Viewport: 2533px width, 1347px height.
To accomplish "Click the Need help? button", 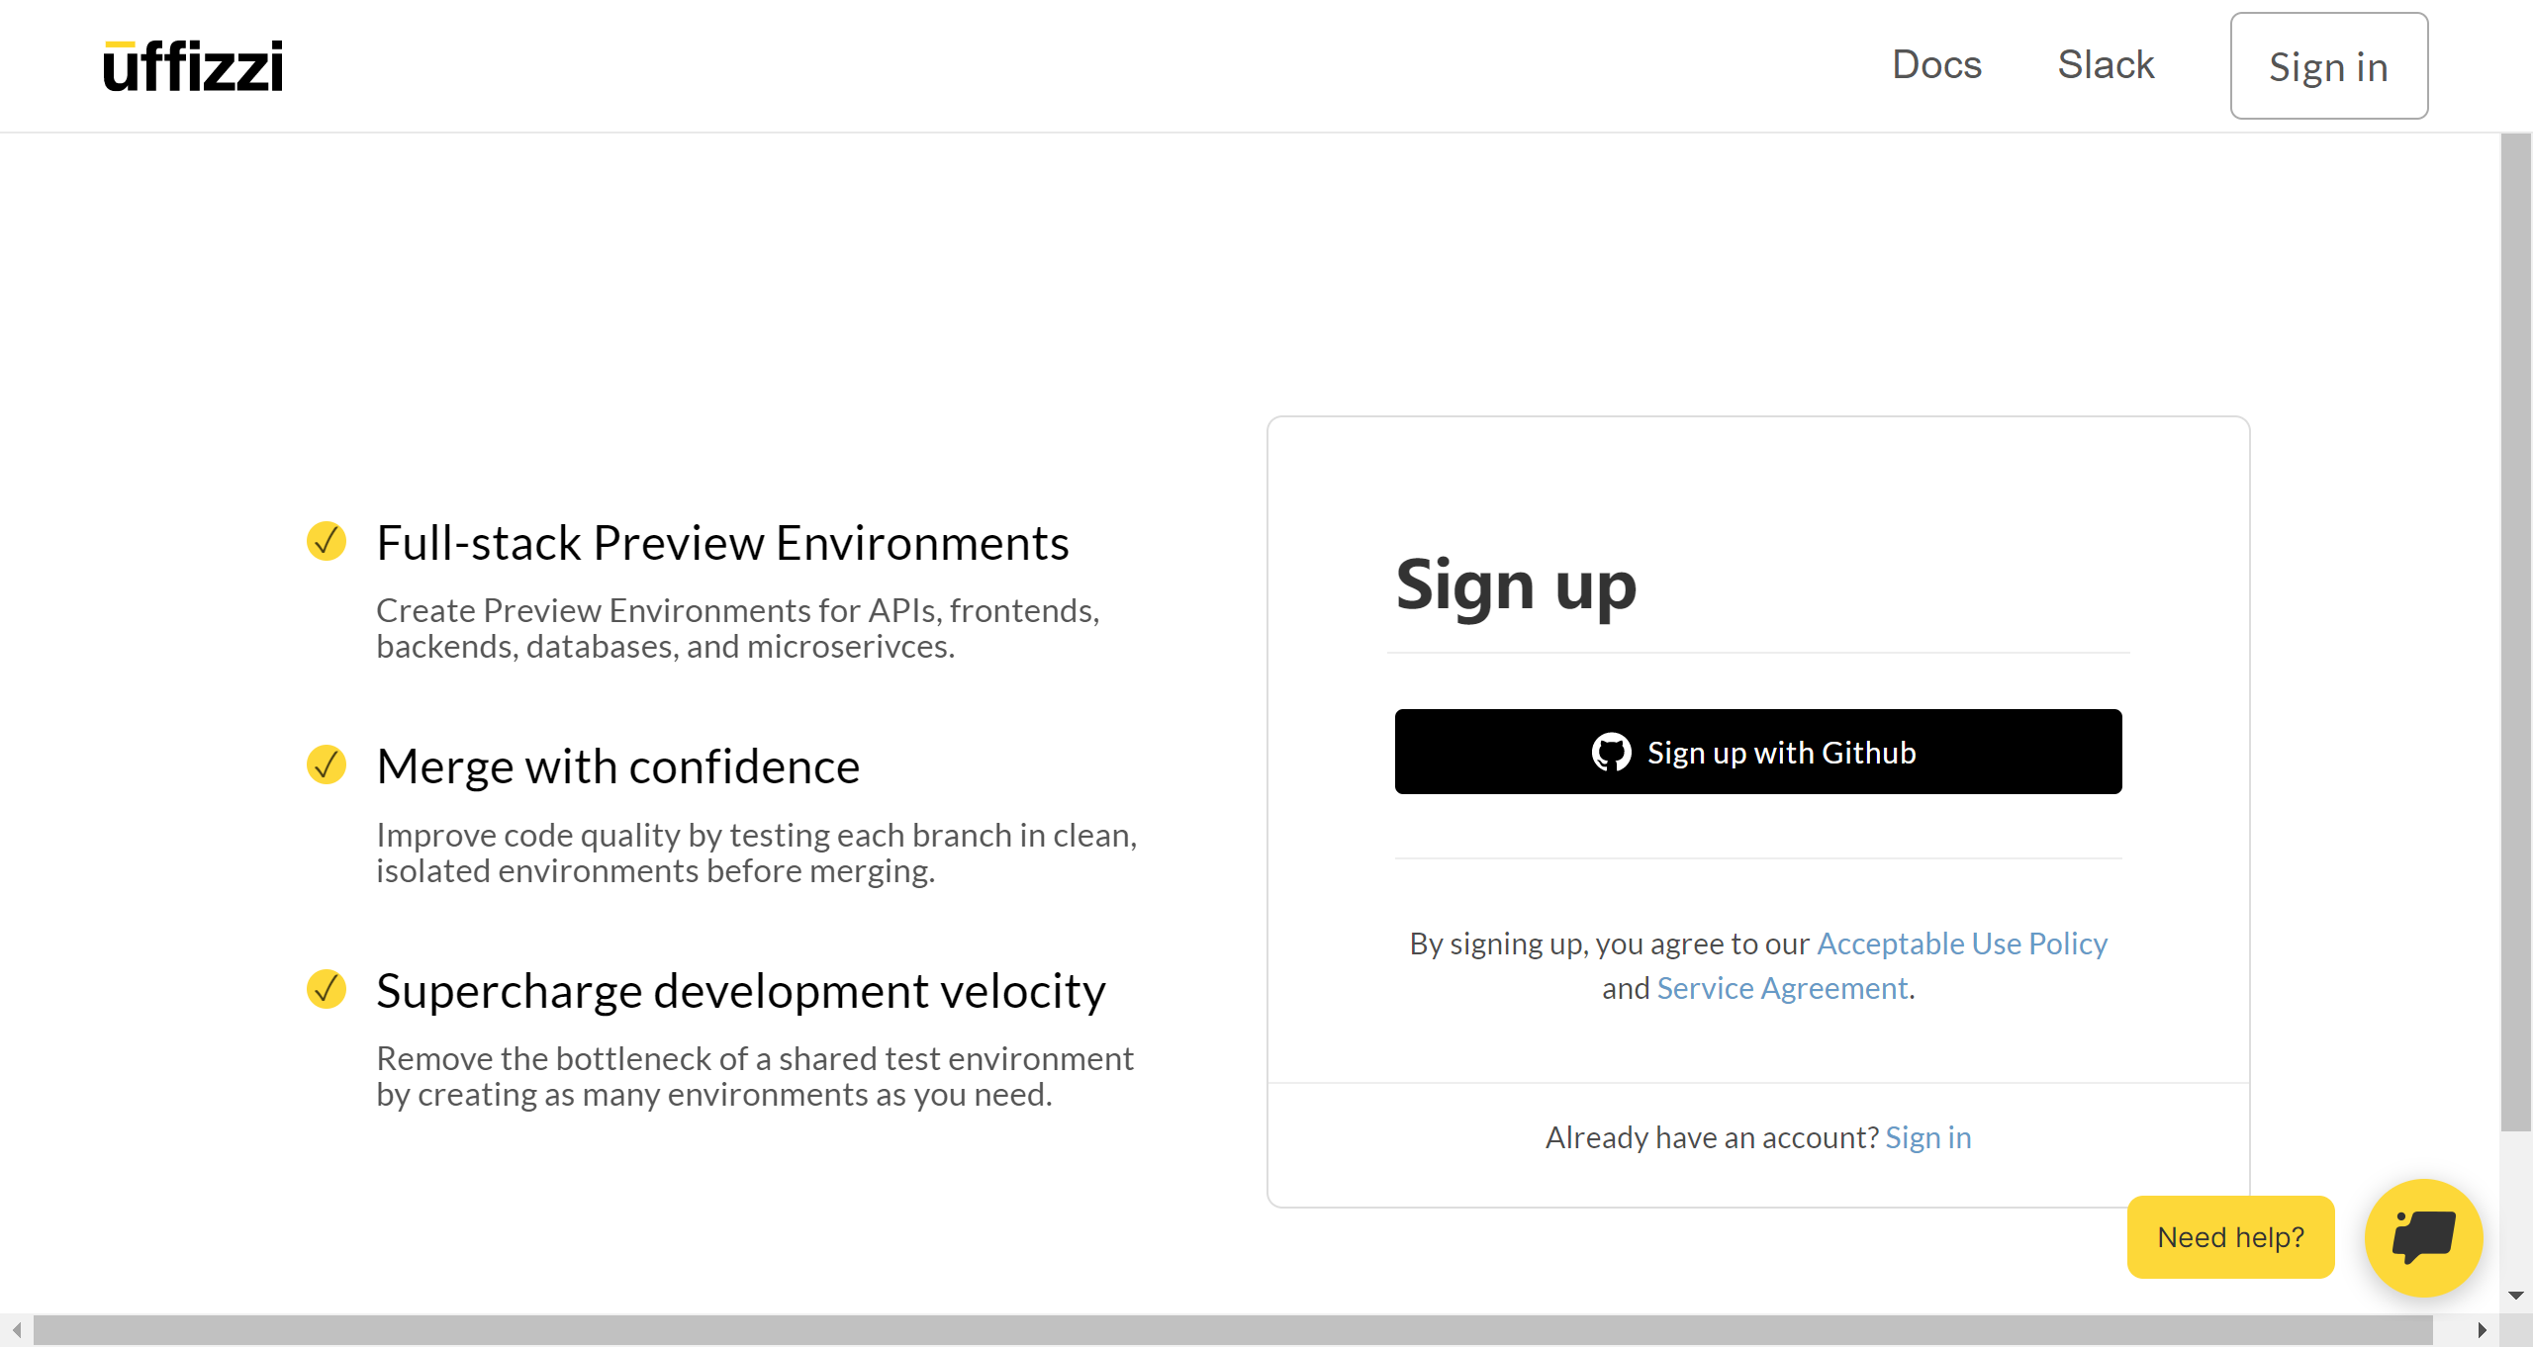I will (2230, 1237).
